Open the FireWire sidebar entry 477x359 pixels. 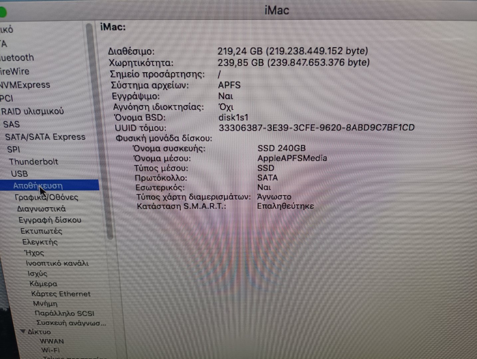(14, 71)
